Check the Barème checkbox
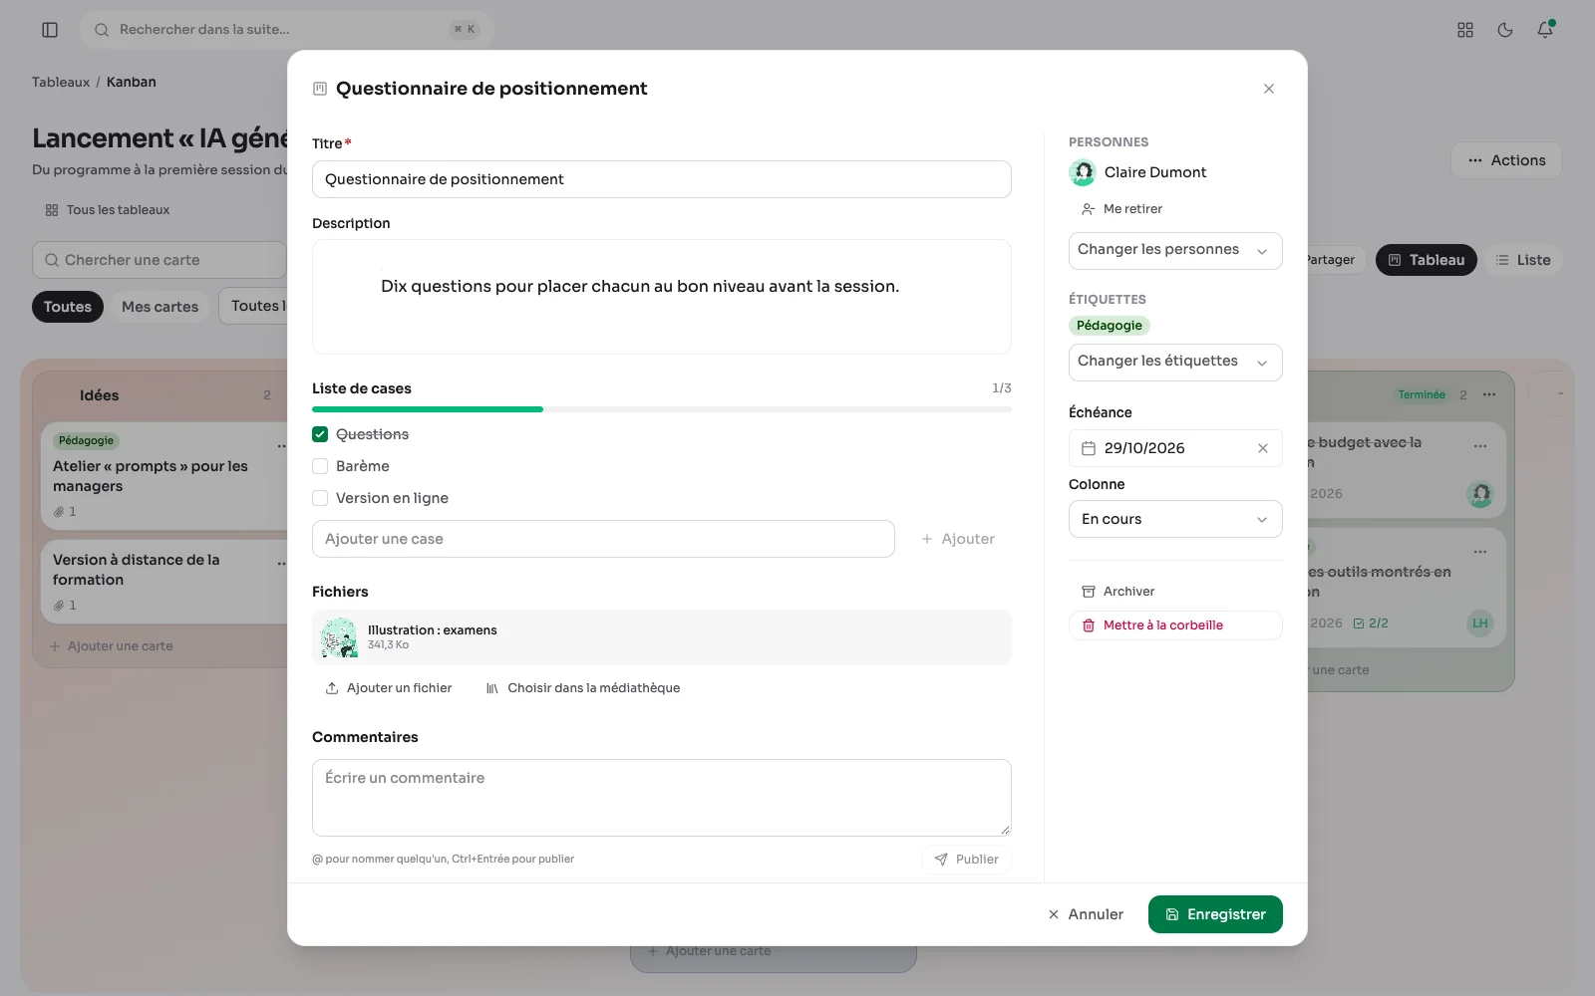This screenshot has height=996, width=1595. tap(320, 466)
